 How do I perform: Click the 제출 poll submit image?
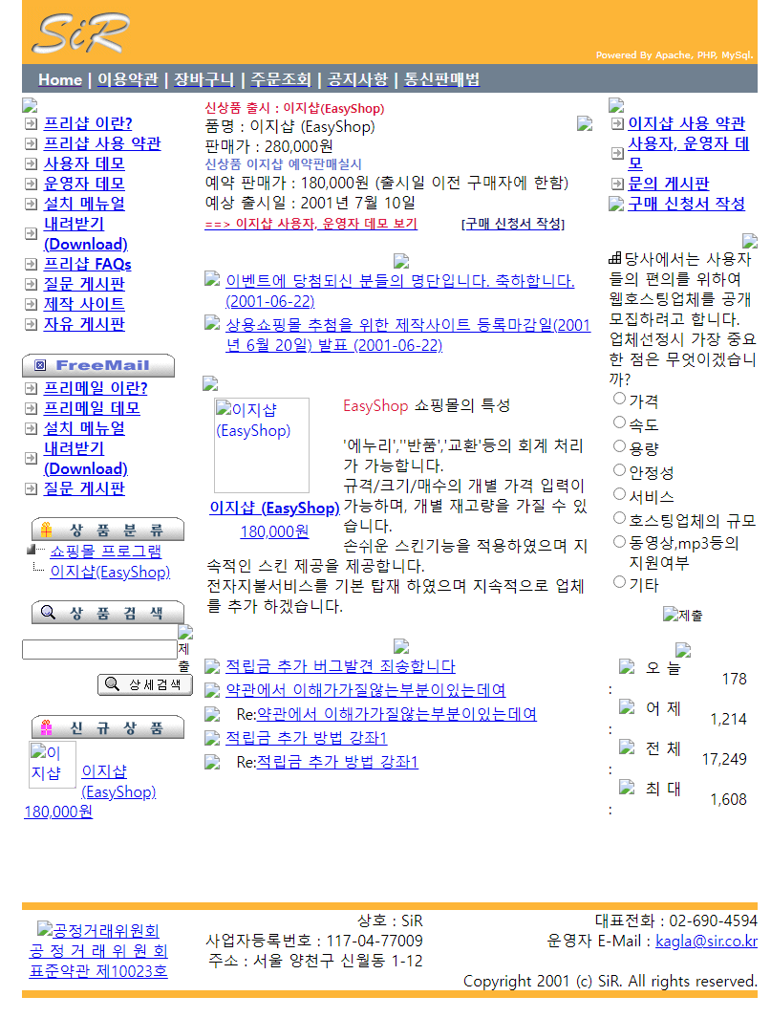(x=683, y=615)
